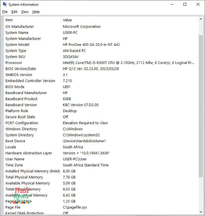Image resolution: width=205 pixels, height=216 pixels.
Task: Select the System Model row
Action: click(100, 45)
